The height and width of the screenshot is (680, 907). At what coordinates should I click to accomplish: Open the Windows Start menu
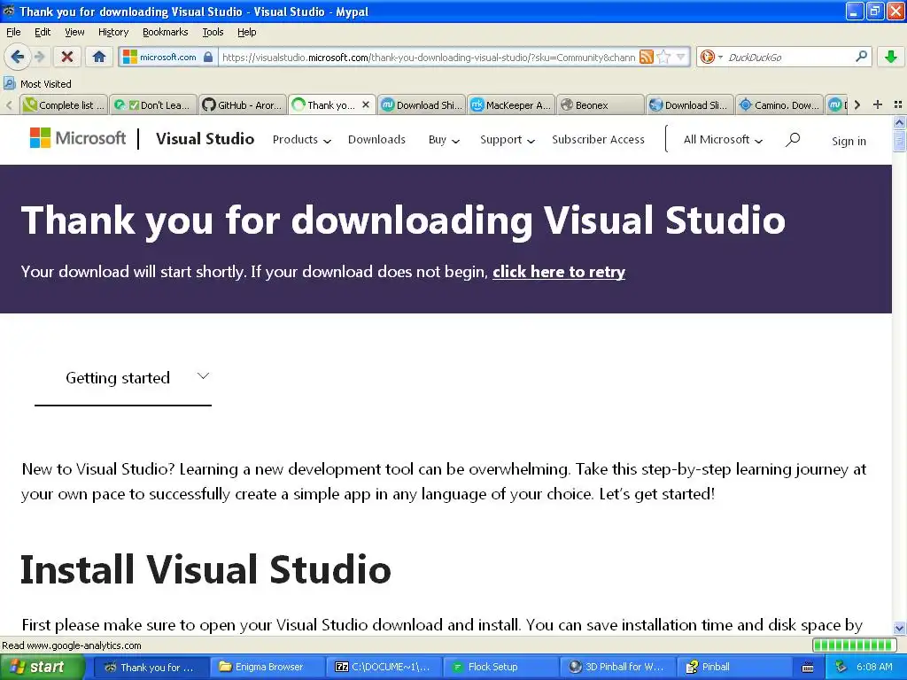click(x=43, y=667)
